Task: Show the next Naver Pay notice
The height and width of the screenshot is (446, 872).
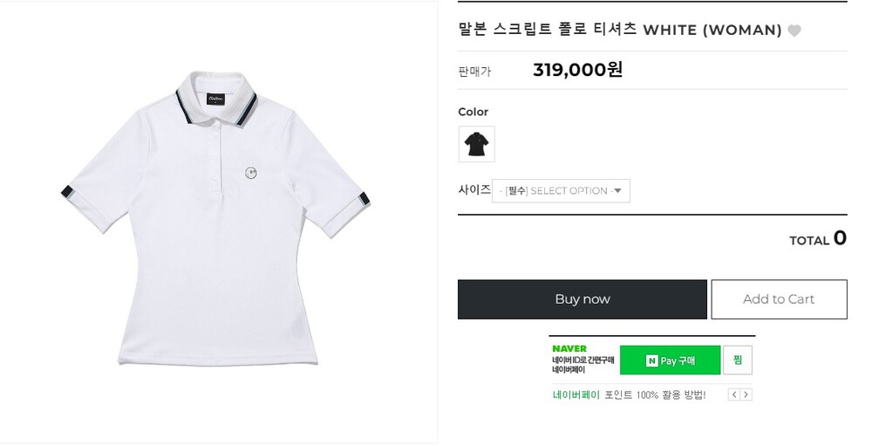Action: pos(746,395)
